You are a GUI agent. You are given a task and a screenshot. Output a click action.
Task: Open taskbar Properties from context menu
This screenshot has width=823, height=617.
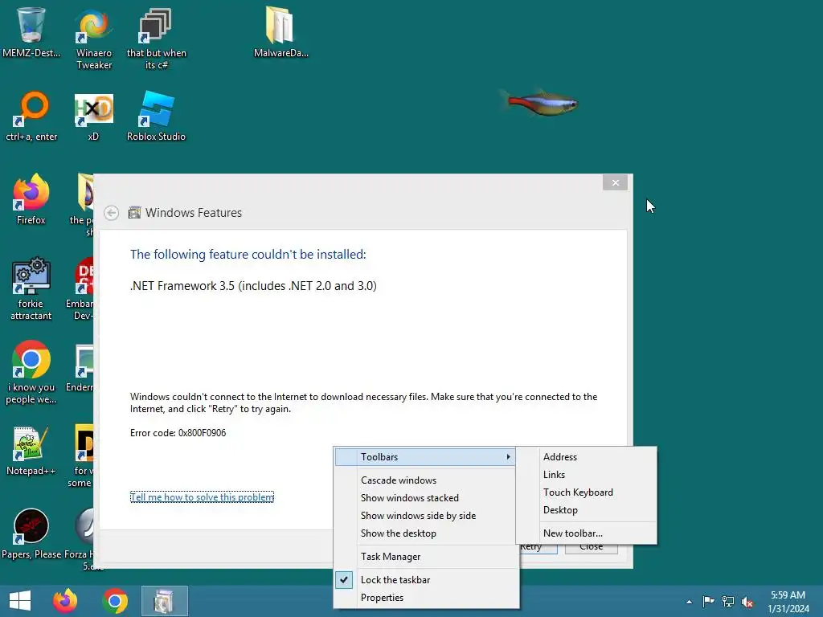tap(426, 598)
